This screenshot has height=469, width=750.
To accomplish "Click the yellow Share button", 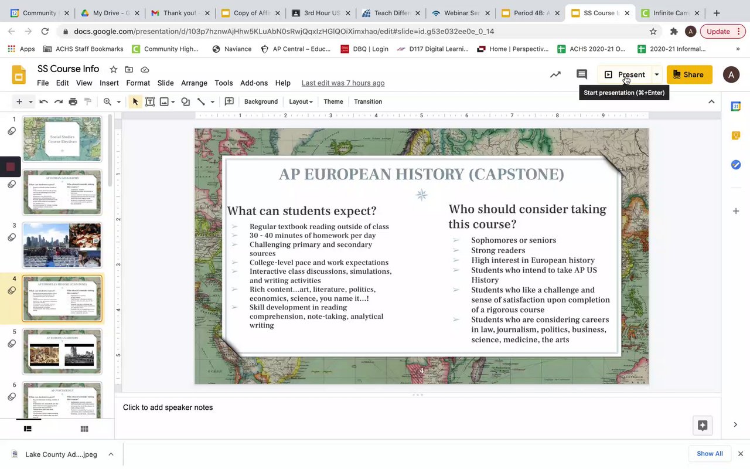I will point(689,74).
